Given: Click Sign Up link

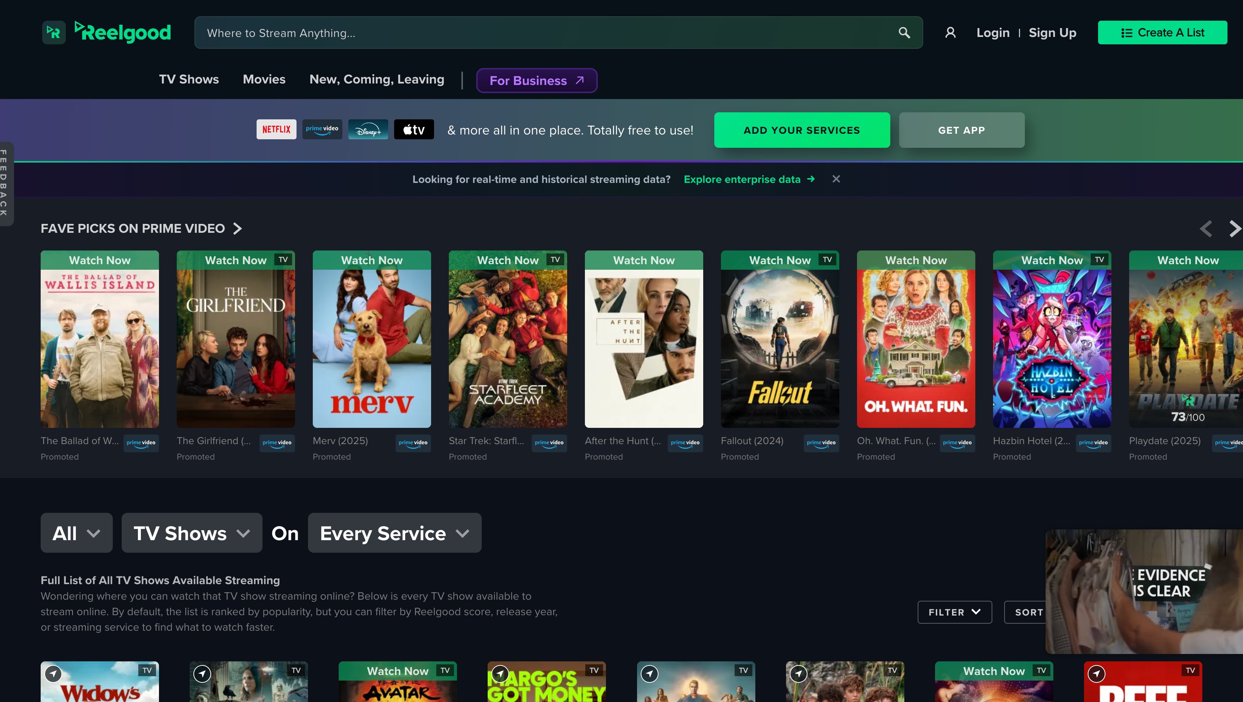Looking at the screenshot, I should pyautogui.click(x=1052, y=33).
